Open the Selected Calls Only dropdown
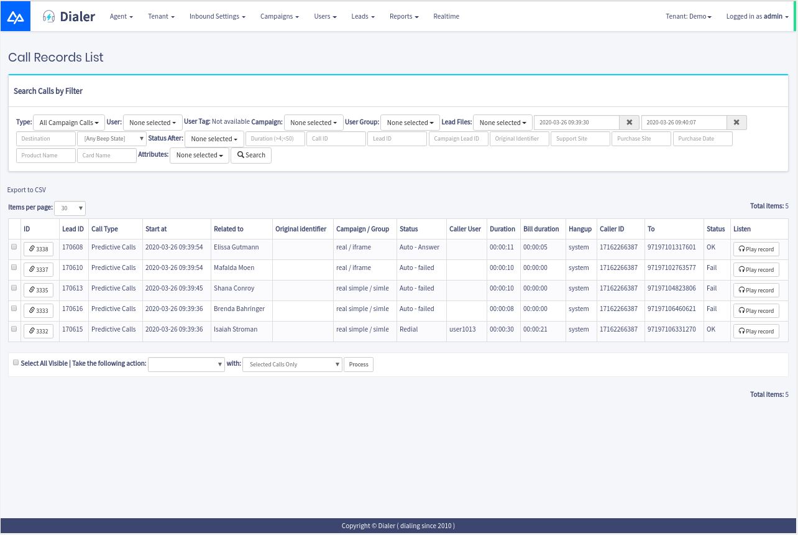Screen dimensions: 798x535 point(292,364)
